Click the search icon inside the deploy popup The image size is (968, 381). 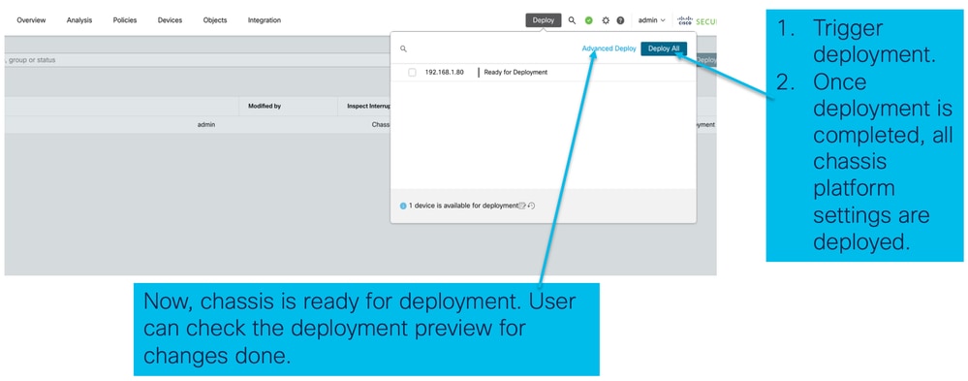(x=403, y=48)
